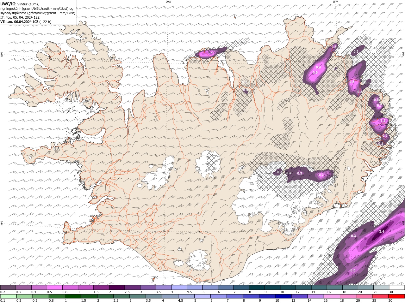
Task: Click the '15W' longitude label
Action: click(x=335, y=2)
